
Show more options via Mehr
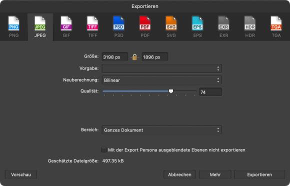215,174
